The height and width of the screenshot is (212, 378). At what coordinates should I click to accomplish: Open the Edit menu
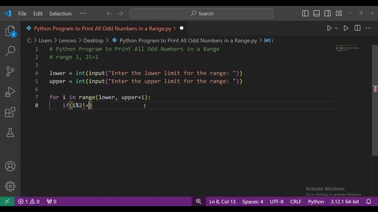pos(38,14)
